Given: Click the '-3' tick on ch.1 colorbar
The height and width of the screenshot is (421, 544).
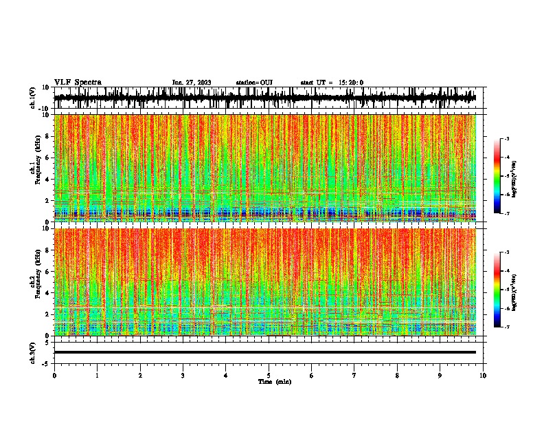Looking at the screenshot, I should (506, 138).
